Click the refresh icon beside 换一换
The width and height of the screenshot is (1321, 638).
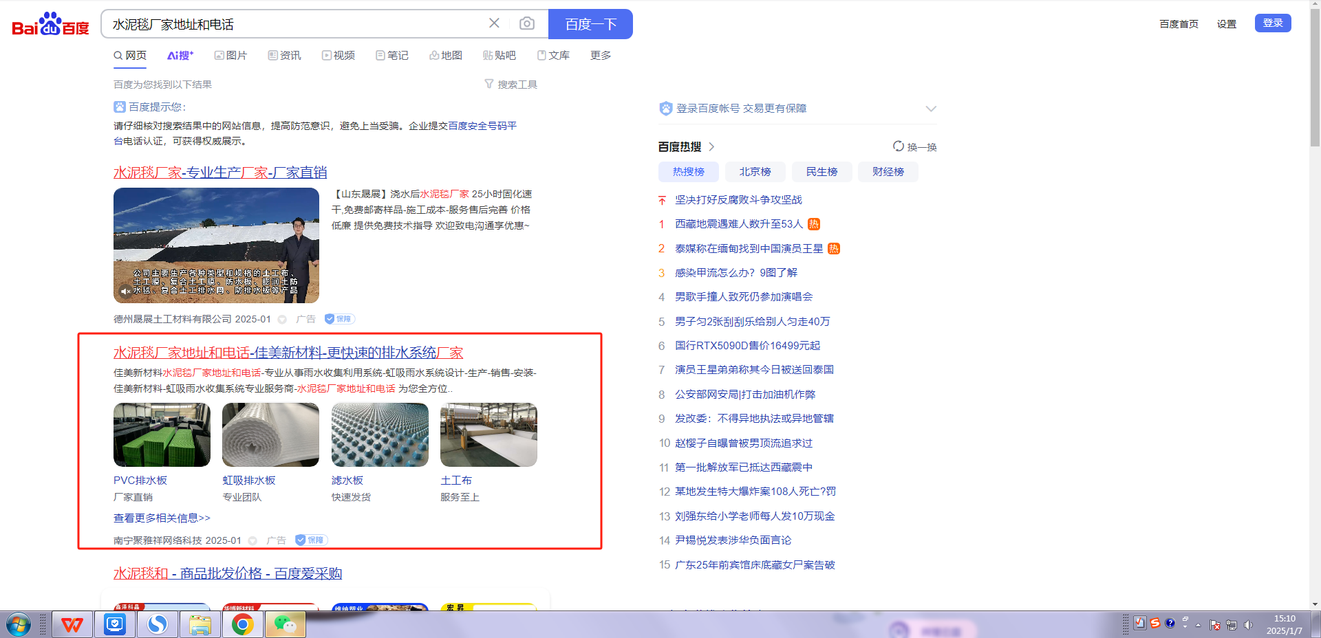click(898, 146)
